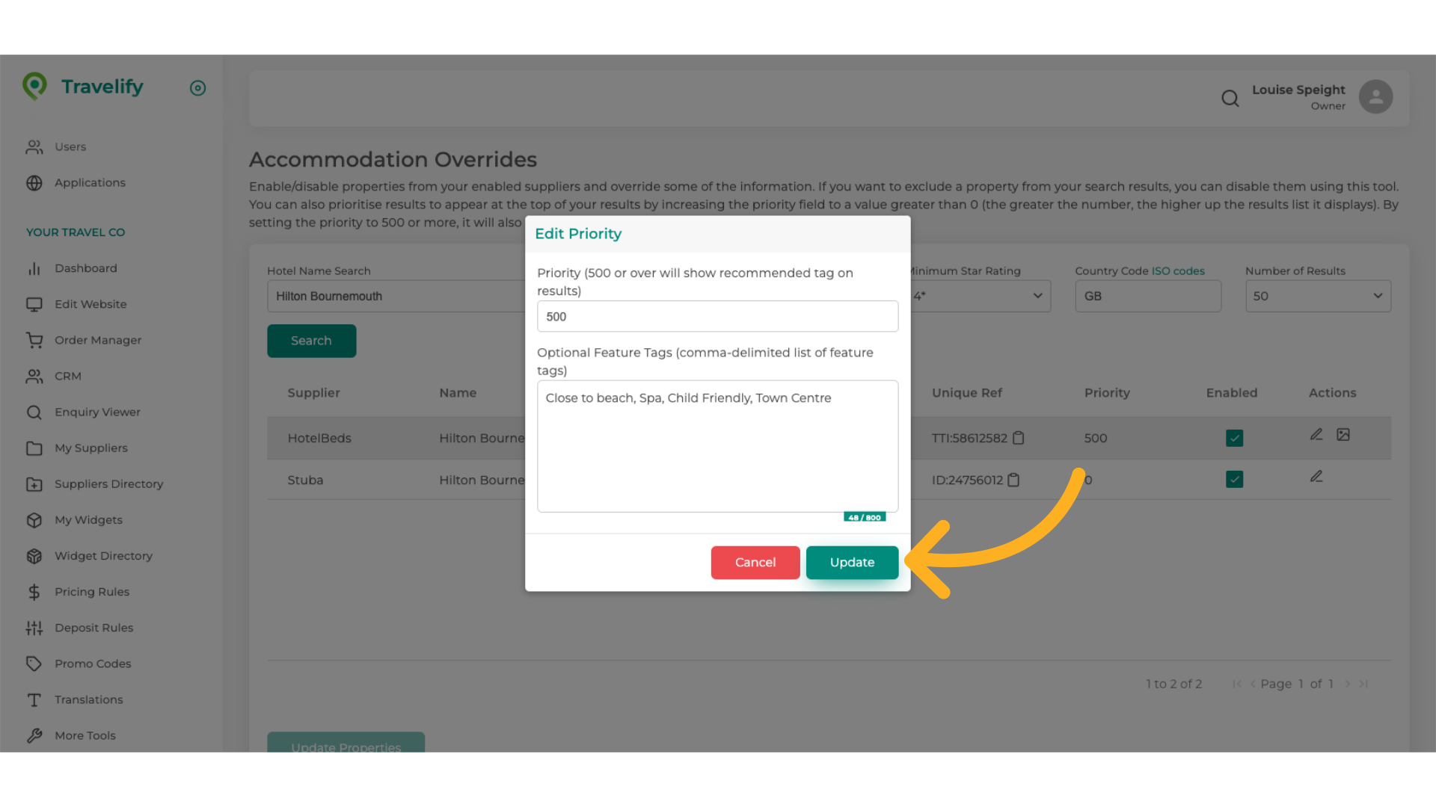Open the image icon on the HotelBeds row
Viewport: 1436px width, 807px height.
1344,434
